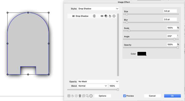
Task: Click the Angle value field 315°
Action: (x=172, y=36)
